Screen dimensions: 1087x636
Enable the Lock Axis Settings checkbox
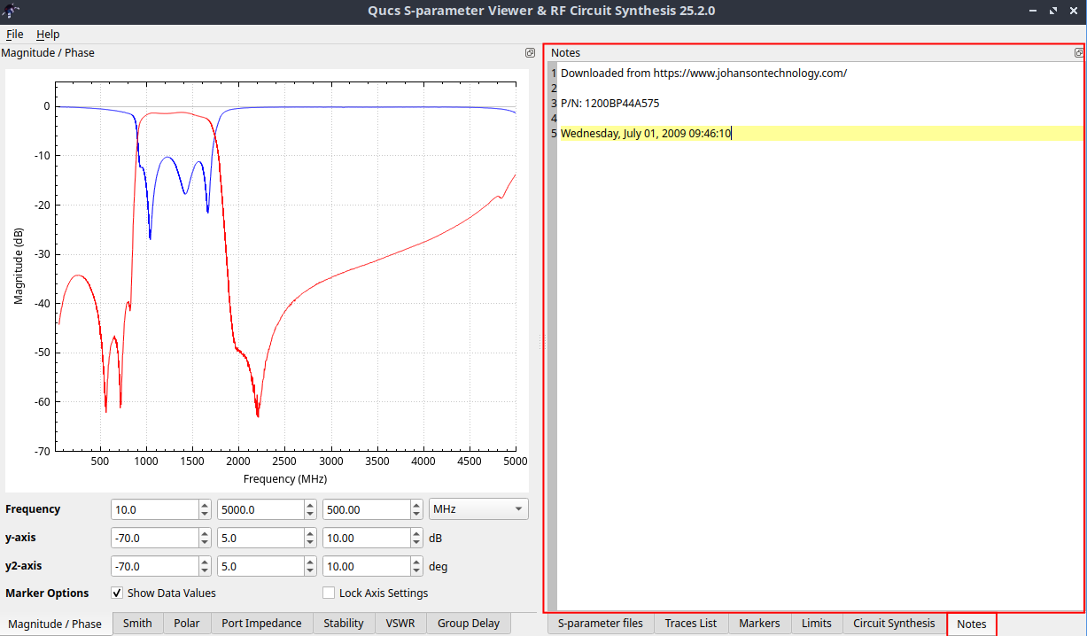click(x=329, y=593)
